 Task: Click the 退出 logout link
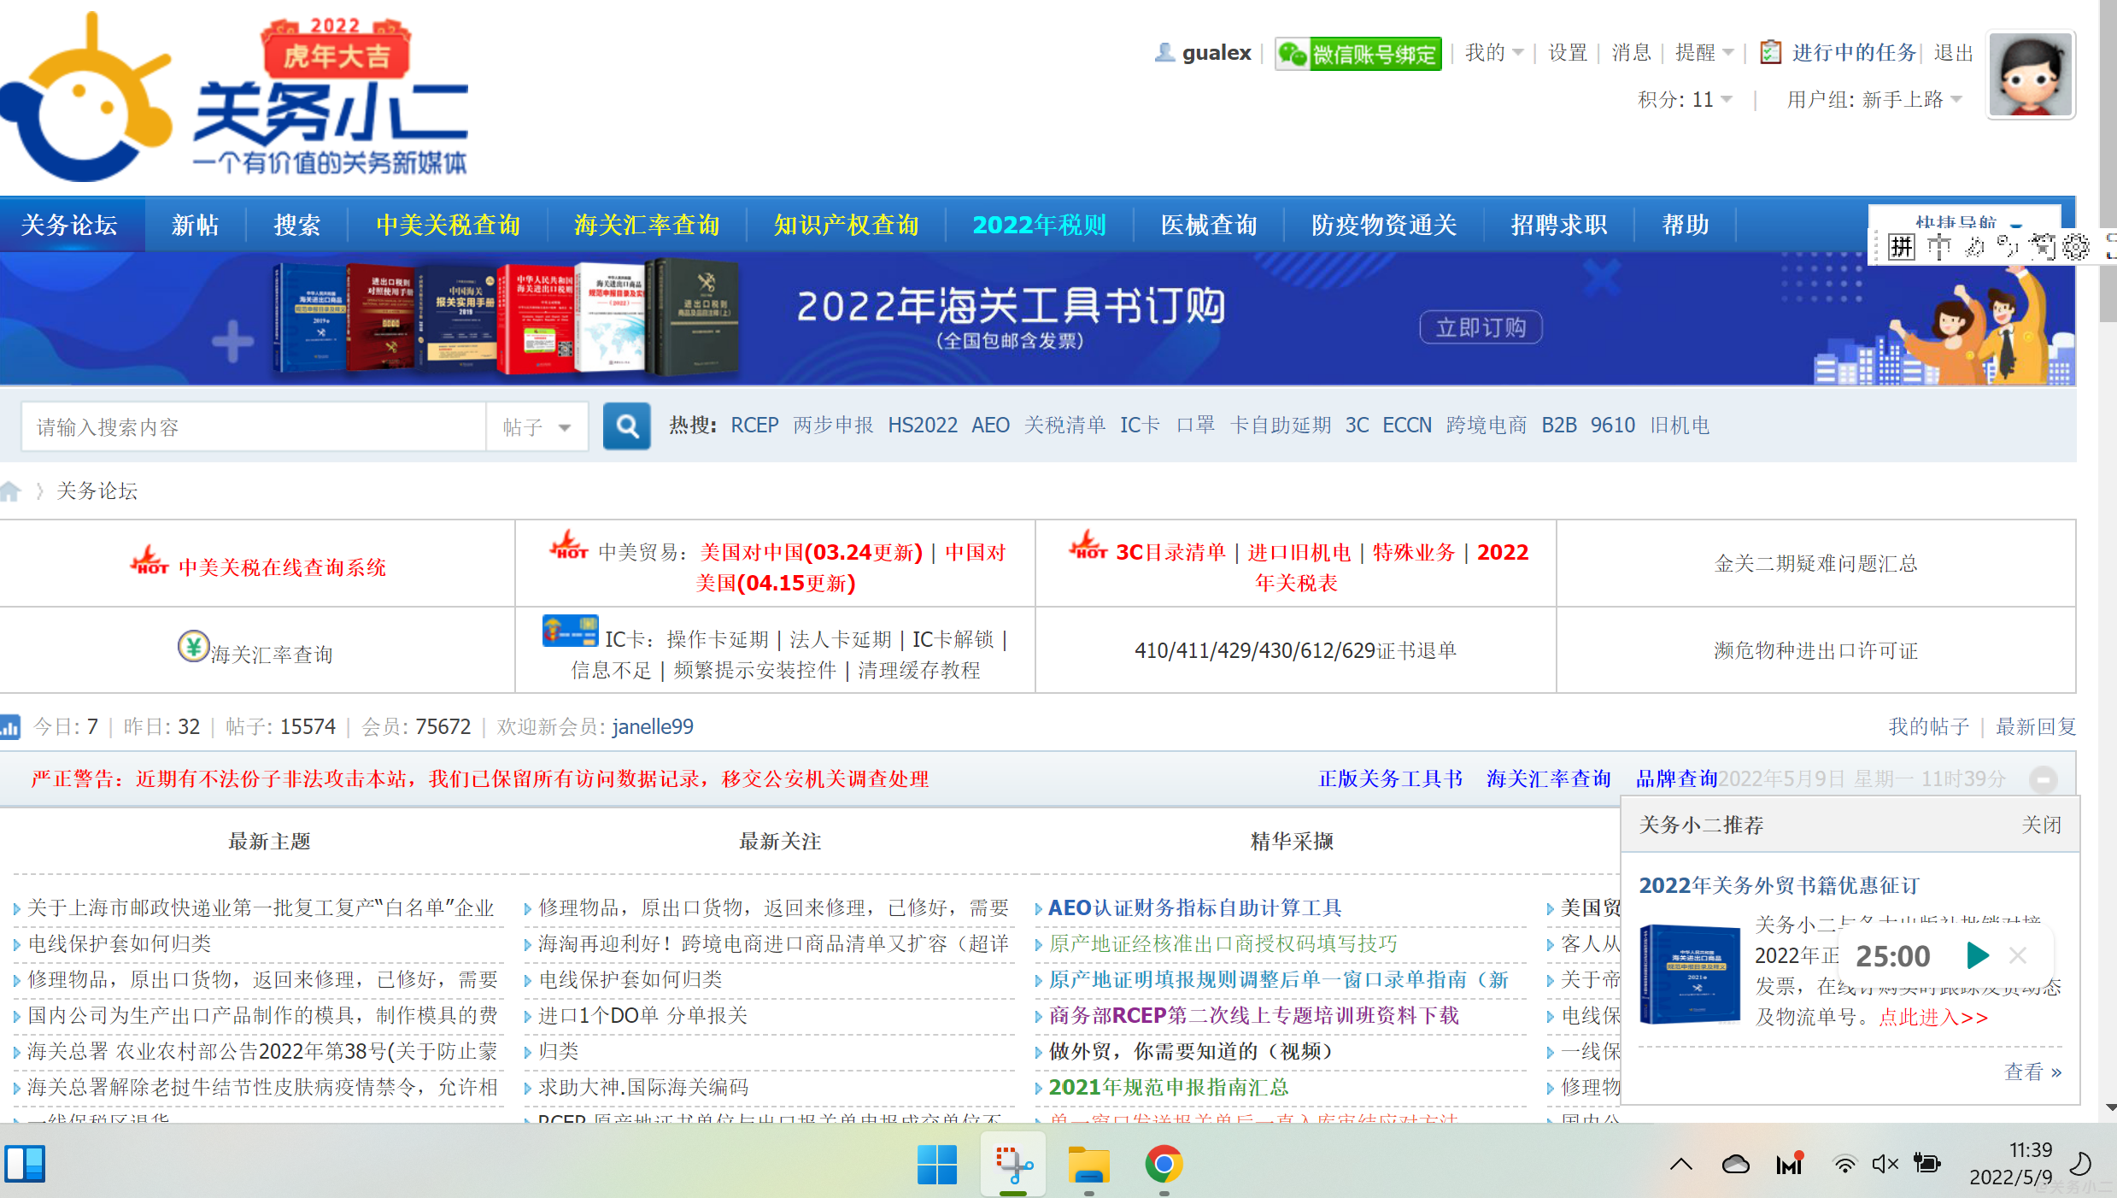coord(1954,53)
